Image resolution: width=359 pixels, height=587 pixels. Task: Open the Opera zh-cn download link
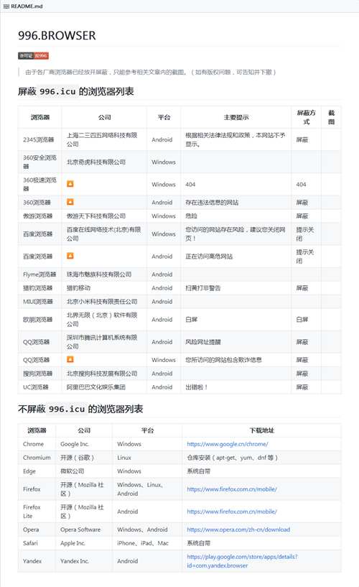238,530
